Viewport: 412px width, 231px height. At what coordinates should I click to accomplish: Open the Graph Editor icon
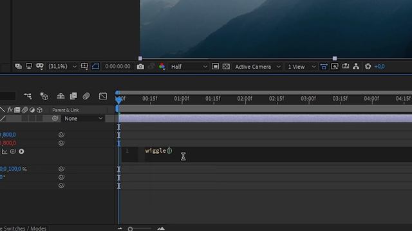pos(103,96)
